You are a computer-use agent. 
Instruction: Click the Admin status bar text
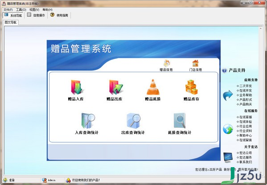[52, 180]
